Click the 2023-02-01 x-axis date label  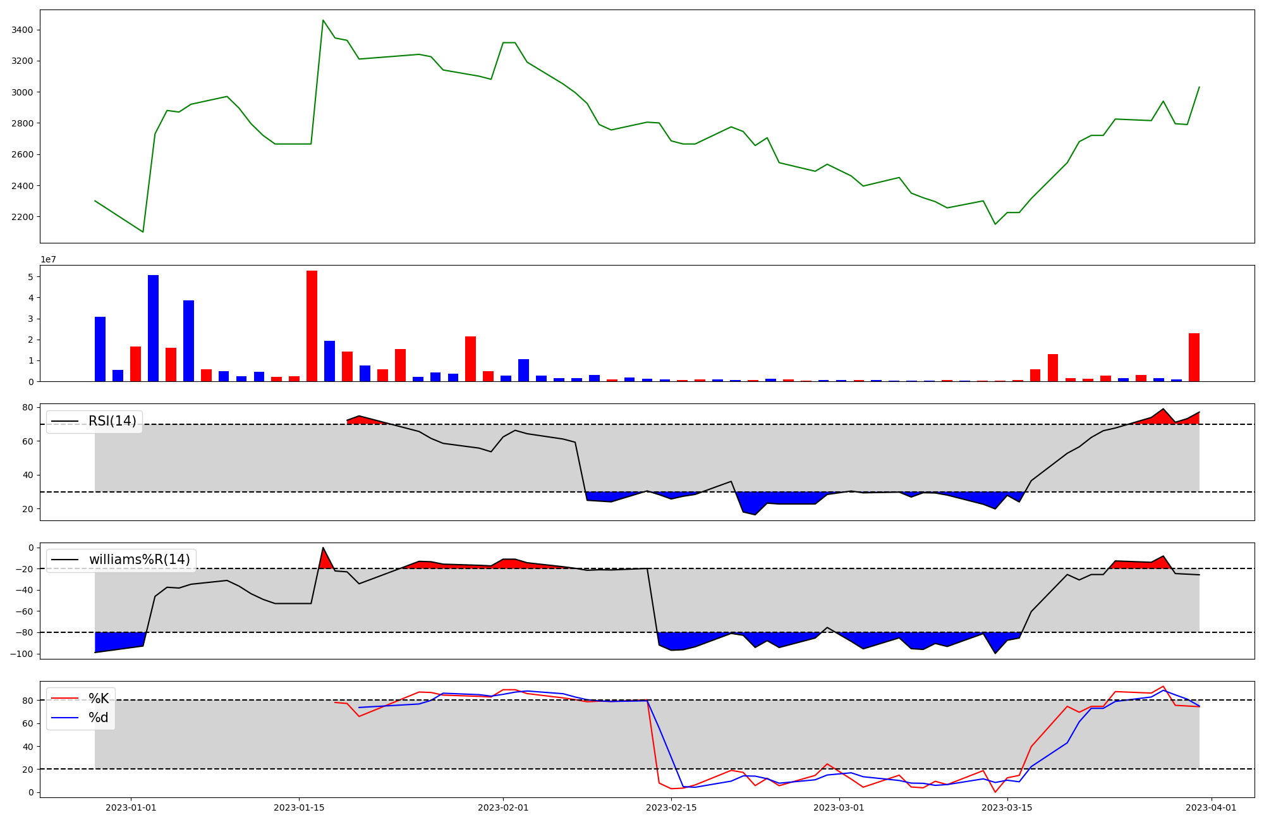point(503,807)
